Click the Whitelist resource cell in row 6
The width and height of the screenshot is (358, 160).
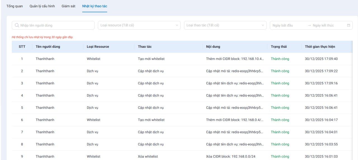[93, 120]
